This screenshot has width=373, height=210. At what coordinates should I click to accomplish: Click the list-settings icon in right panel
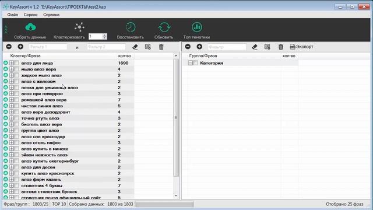click(267, 47)
